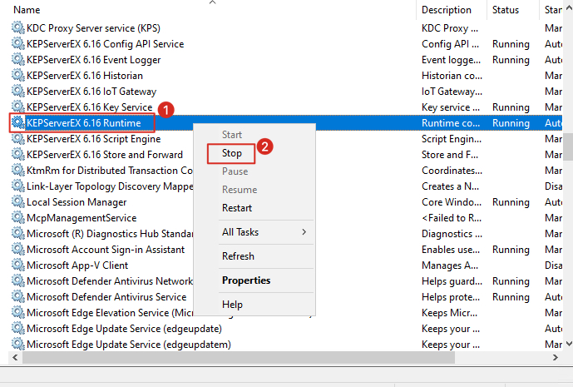
Task: Click gear icon of KEPServerEX 6.16 Event Logger
Action: pyautogui.click(x=18, y=59)
